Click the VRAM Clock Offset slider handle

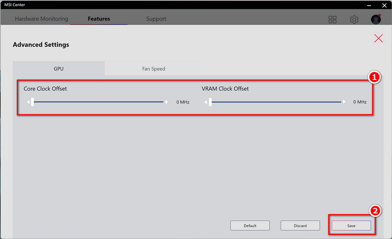(210, 102)
